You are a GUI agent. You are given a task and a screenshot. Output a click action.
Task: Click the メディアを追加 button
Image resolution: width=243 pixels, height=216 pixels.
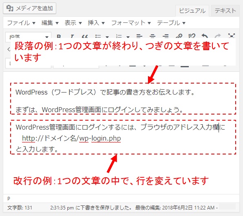coord(29,8)
